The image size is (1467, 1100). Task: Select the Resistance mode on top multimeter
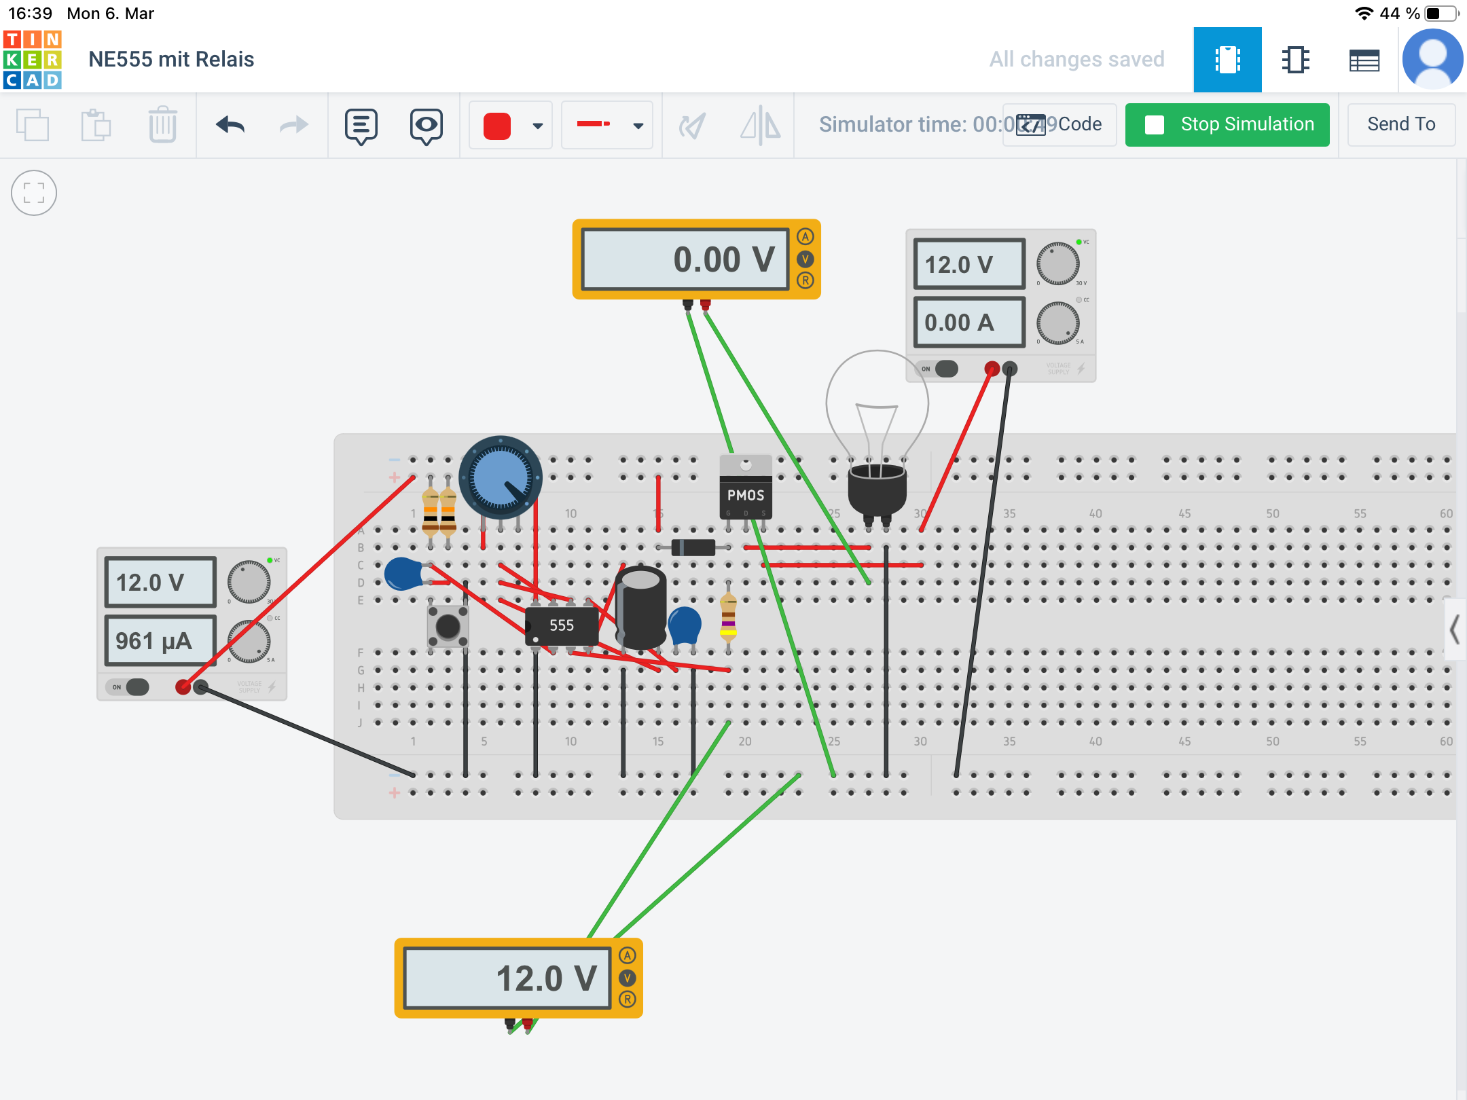coord(805,280)
